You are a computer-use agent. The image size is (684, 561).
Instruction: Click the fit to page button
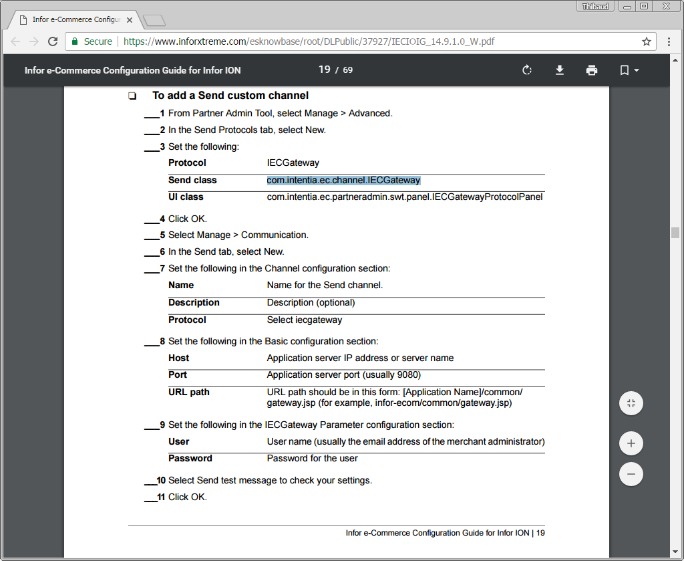pyautogui.click(x=631, y=403)
